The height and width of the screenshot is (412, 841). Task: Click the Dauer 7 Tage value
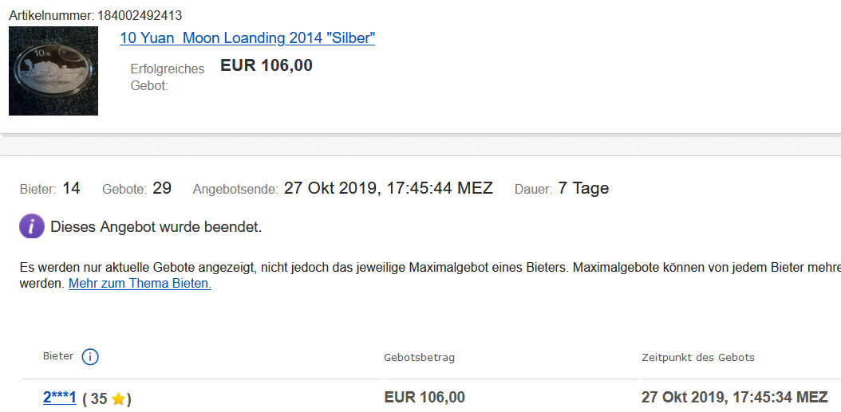tap(583, 188)
